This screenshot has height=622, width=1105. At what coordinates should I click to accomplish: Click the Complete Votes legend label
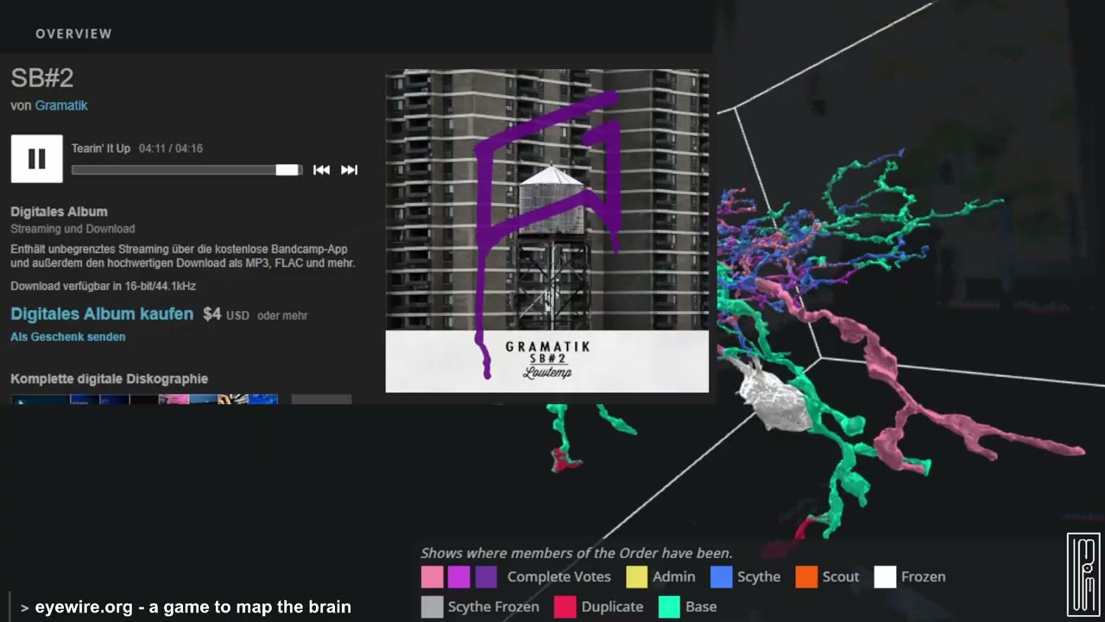click(x=559, y=577)
